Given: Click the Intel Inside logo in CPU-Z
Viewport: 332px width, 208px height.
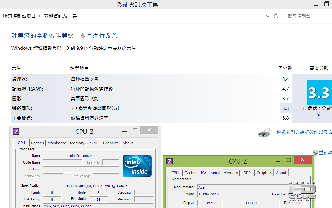Looking at the screenshot, I should (x=137, y=166).
